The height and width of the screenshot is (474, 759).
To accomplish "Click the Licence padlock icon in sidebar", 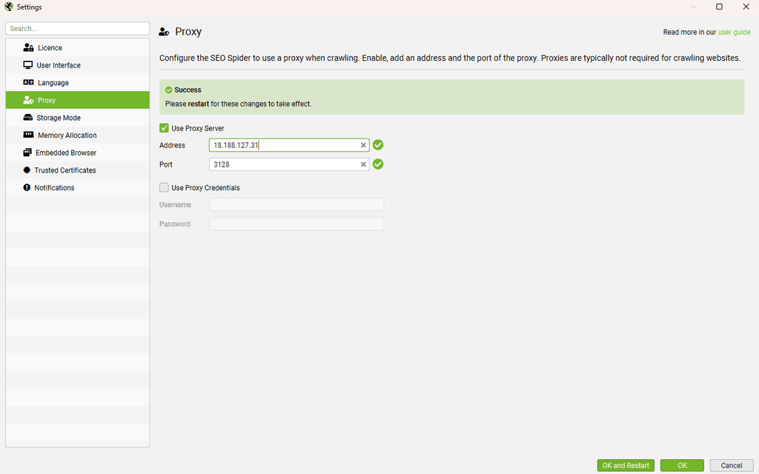I will [29, 47].
